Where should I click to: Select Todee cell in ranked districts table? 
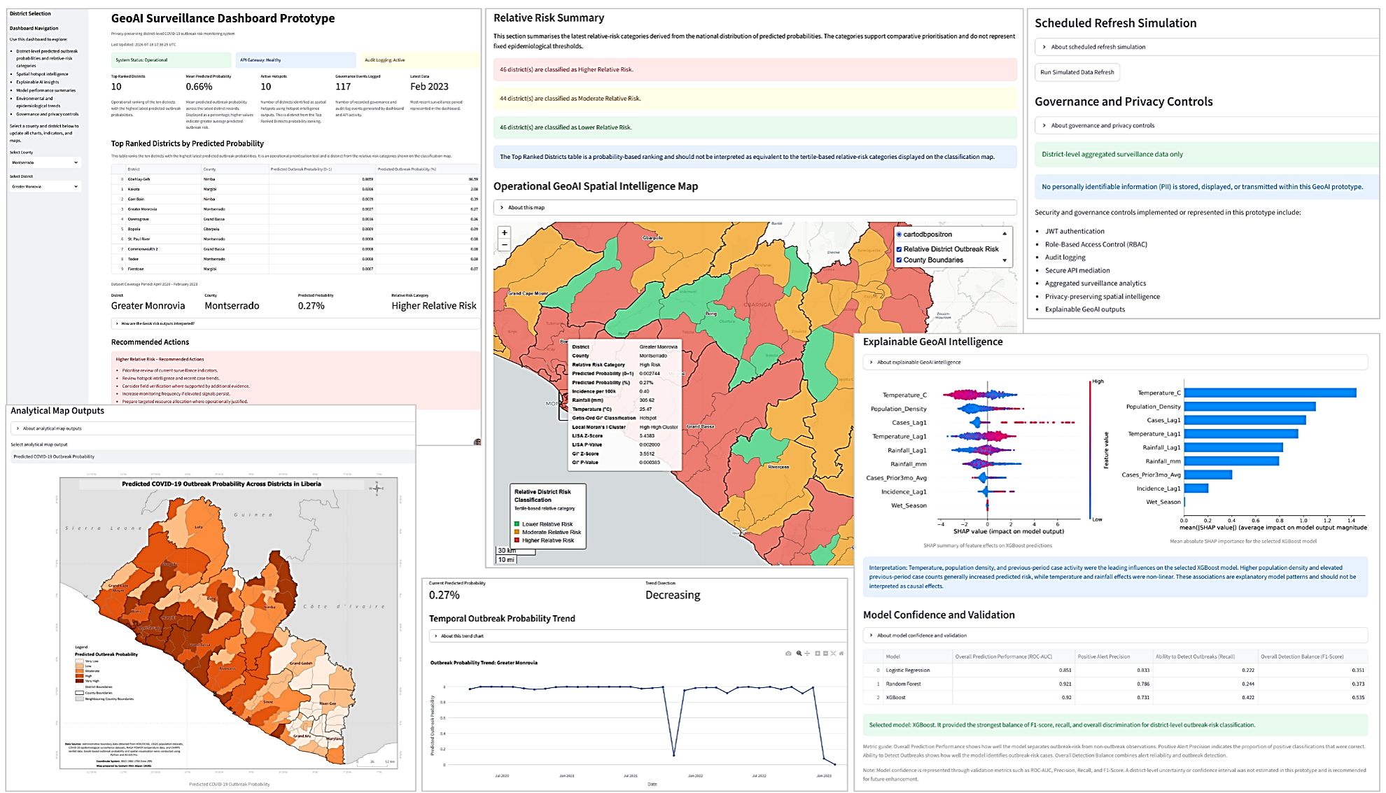(162, 259)
